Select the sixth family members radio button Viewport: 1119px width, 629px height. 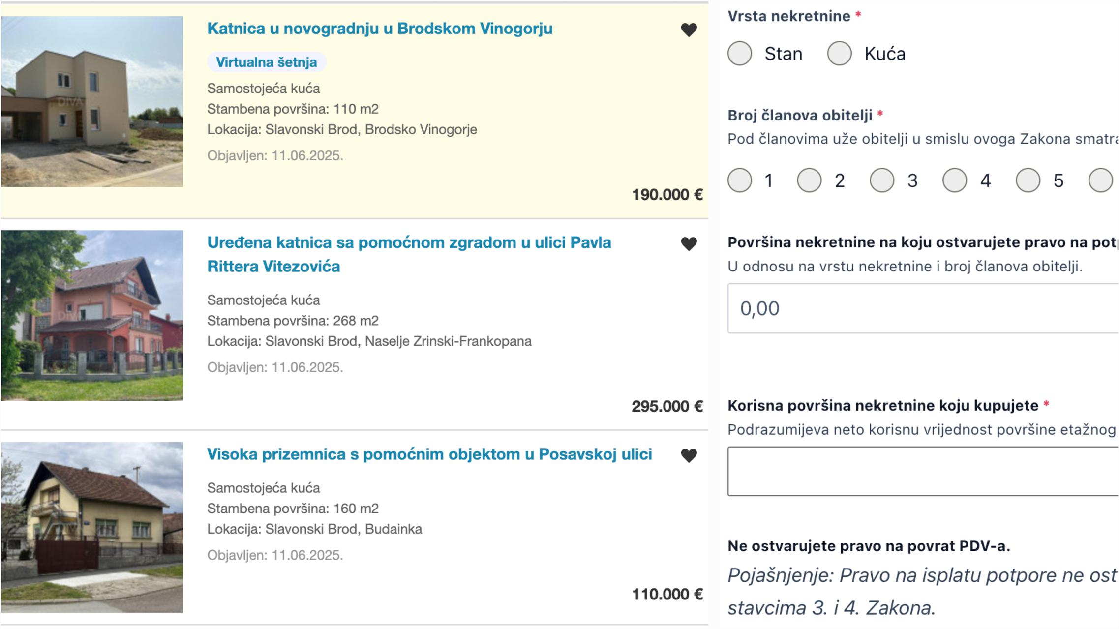point(1101,180)
